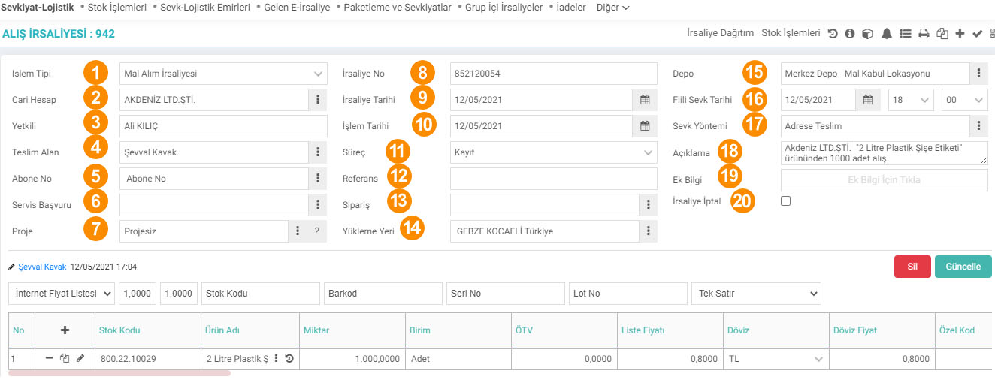The height and width of the screenshot is (392, 995).
Task: Click the red Sil button
Action: click(912, 267)
